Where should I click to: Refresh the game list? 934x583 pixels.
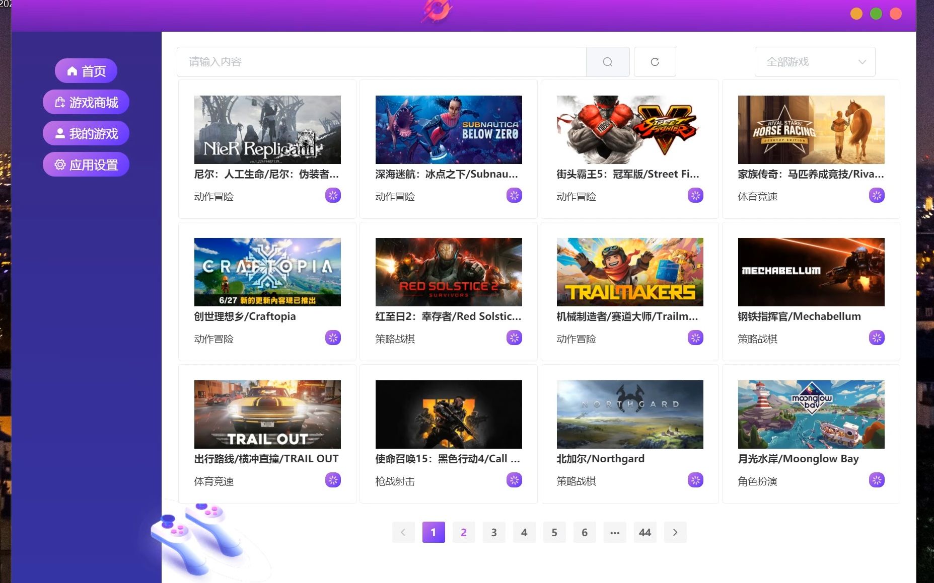(x=655, y=62)
